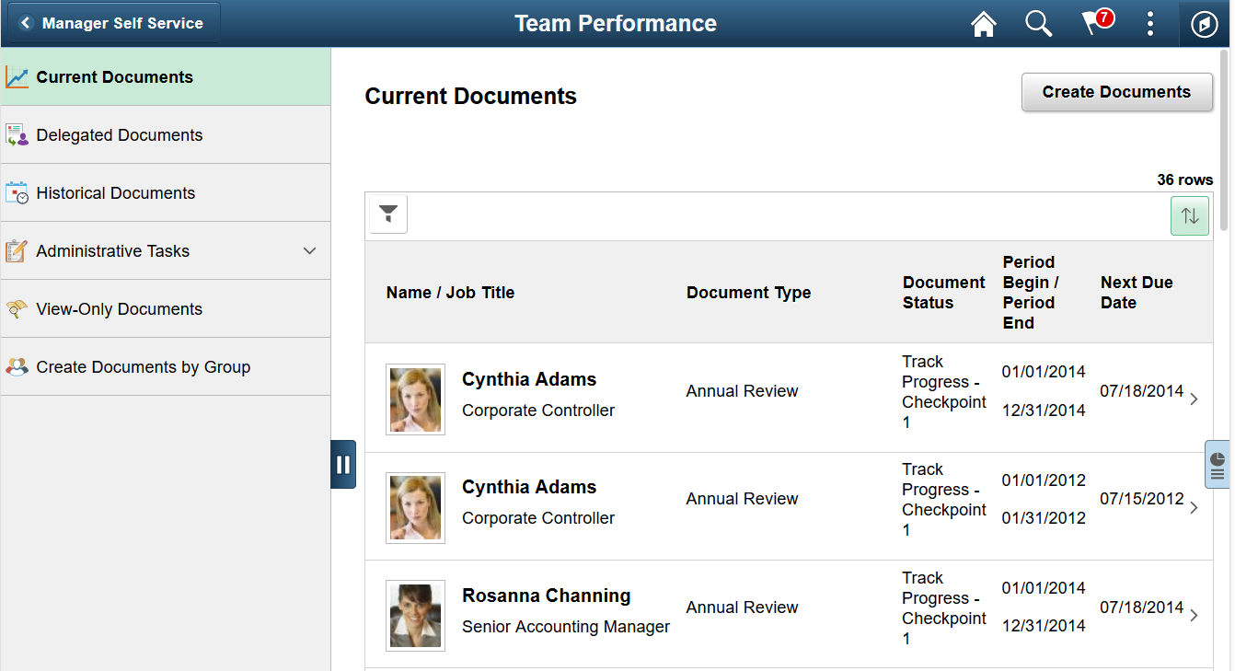
Task: Open the NavBar compass icon
Action: tap(1205, 24)
